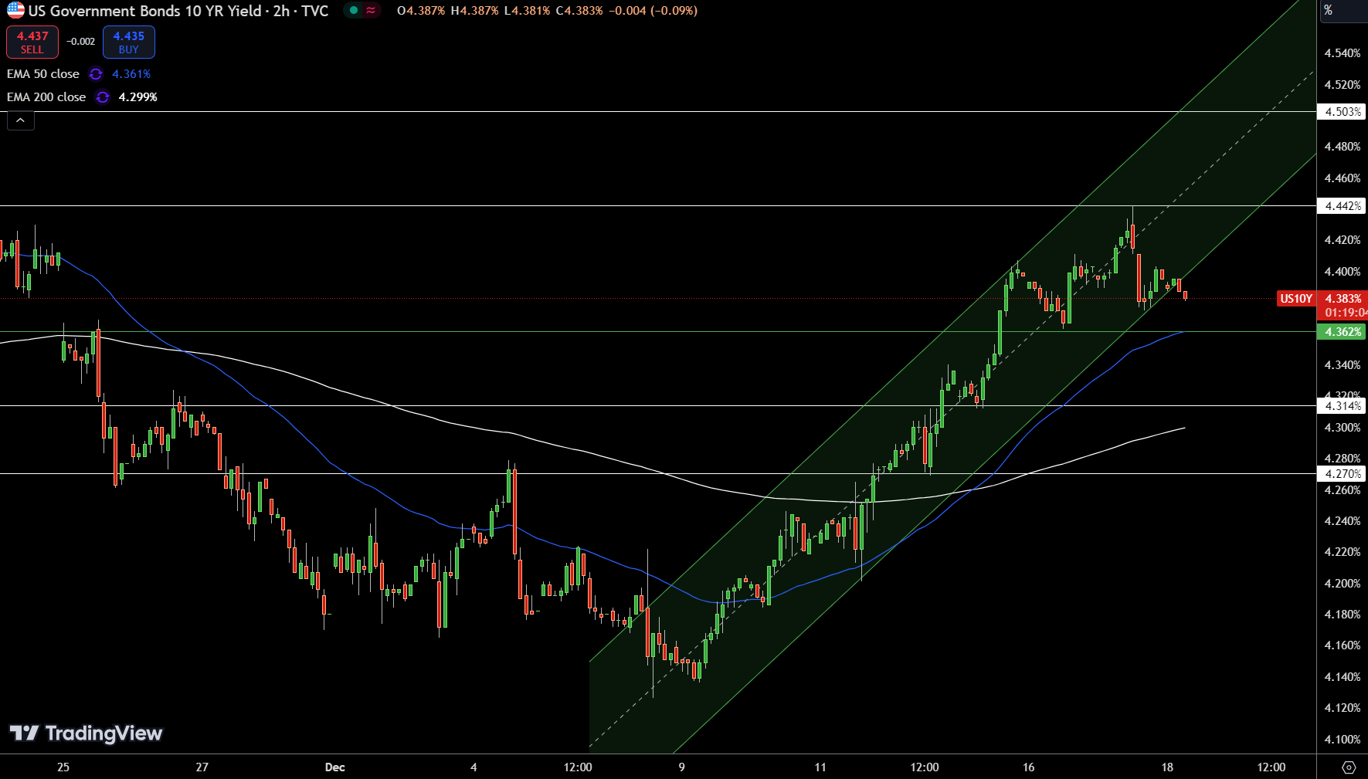This screenshot has height=779, width=1368.
Task: Collapse the indicator legend with chevron arrow
Action: pyautogui.click(x=21, y=120)
